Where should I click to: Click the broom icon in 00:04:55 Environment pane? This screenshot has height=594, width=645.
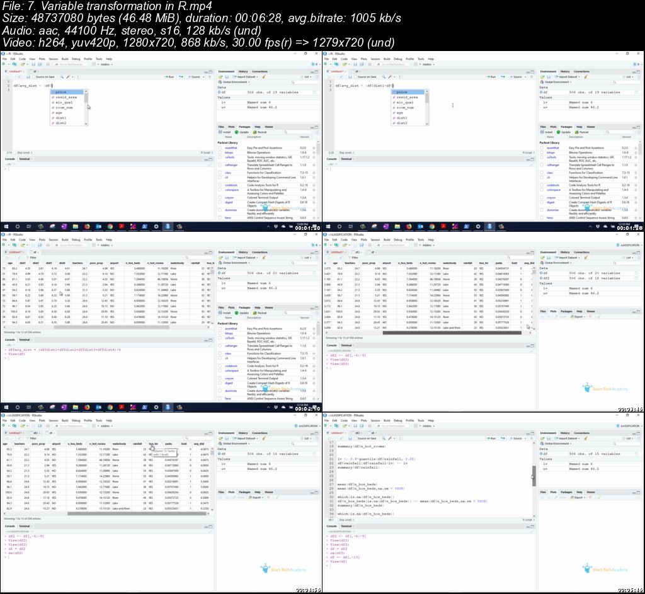264,438
